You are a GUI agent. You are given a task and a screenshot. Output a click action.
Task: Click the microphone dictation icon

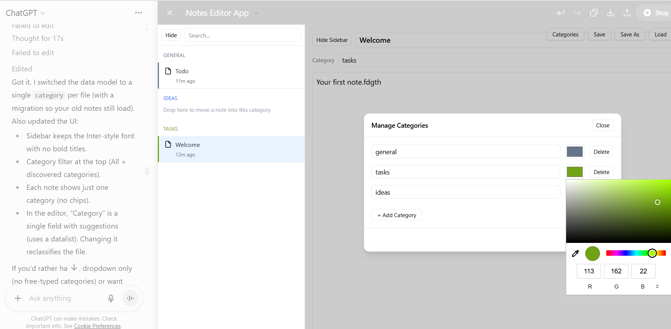pyautogui.click(x=111, y=298)
